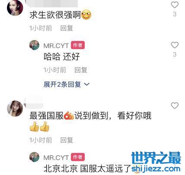
Task: Open MR.CYT username above 北京北京 reply
Action: (56, 158)
